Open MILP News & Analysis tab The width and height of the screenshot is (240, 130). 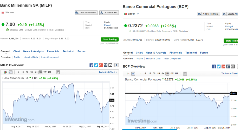click(33, 51)
